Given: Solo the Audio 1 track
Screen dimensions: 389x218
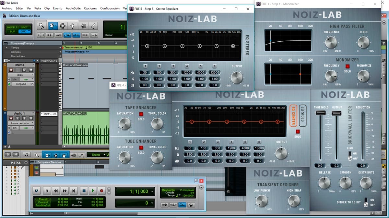Looking at the screenshot, I should click(x=24, y=118).
